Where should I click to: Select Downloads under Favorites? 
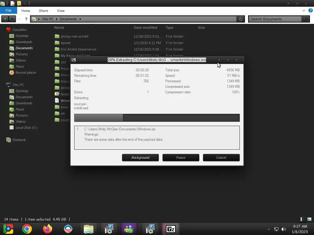pos(24,42)
